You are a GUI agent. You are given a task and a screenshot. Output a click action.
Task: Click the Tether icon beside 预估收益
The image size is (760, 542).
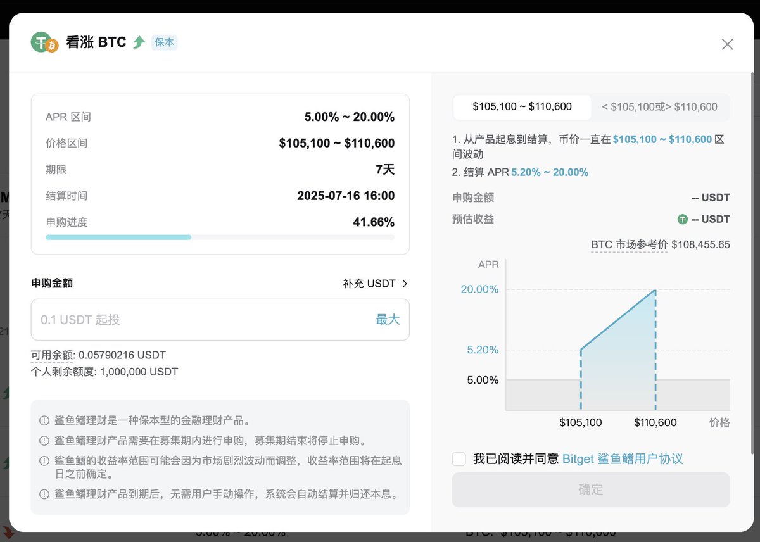click(682, 219)
